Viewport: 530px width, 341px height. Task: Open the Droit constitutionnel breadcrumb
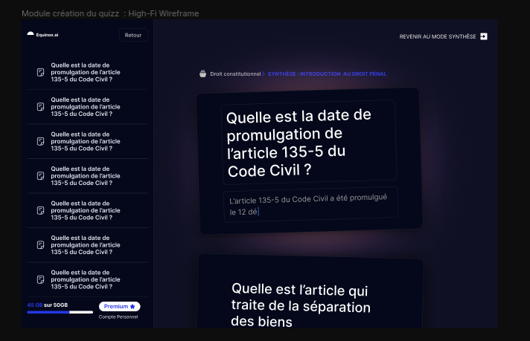[235, 74]
